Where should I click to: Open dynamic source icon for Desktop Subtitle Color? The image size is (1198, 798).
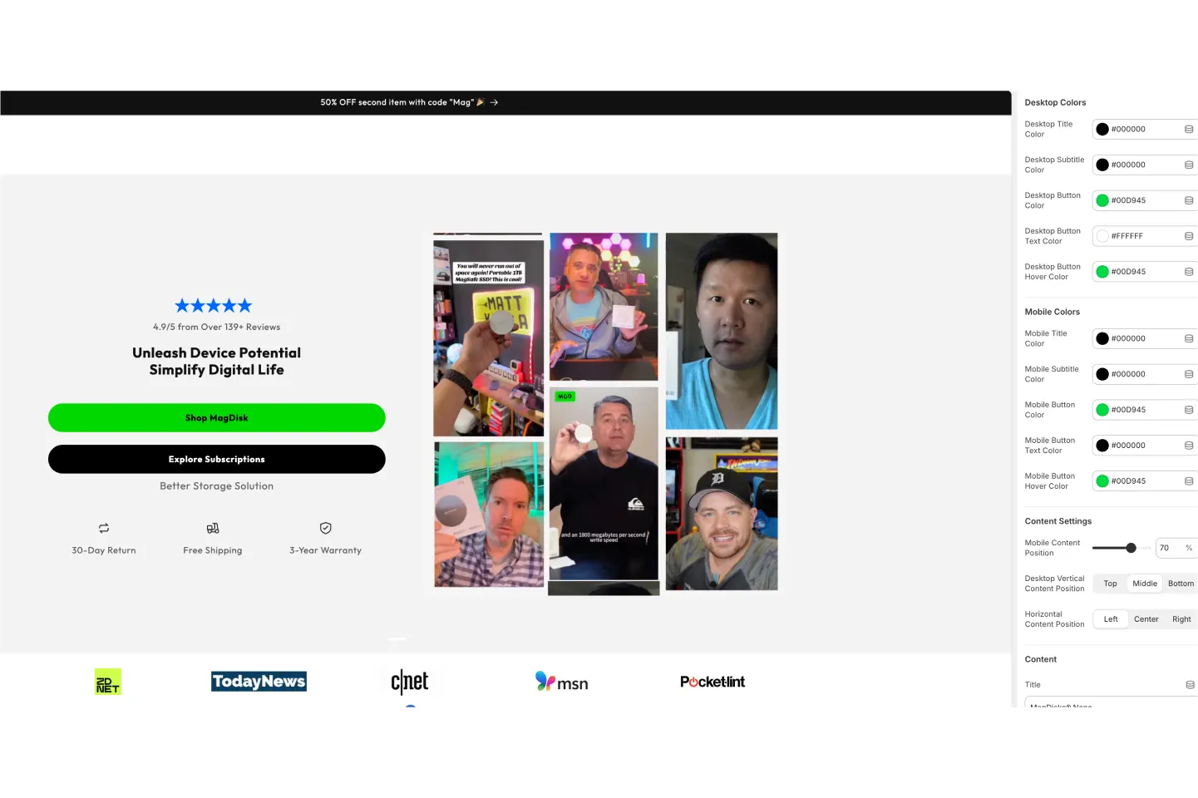coord(1189,165)
